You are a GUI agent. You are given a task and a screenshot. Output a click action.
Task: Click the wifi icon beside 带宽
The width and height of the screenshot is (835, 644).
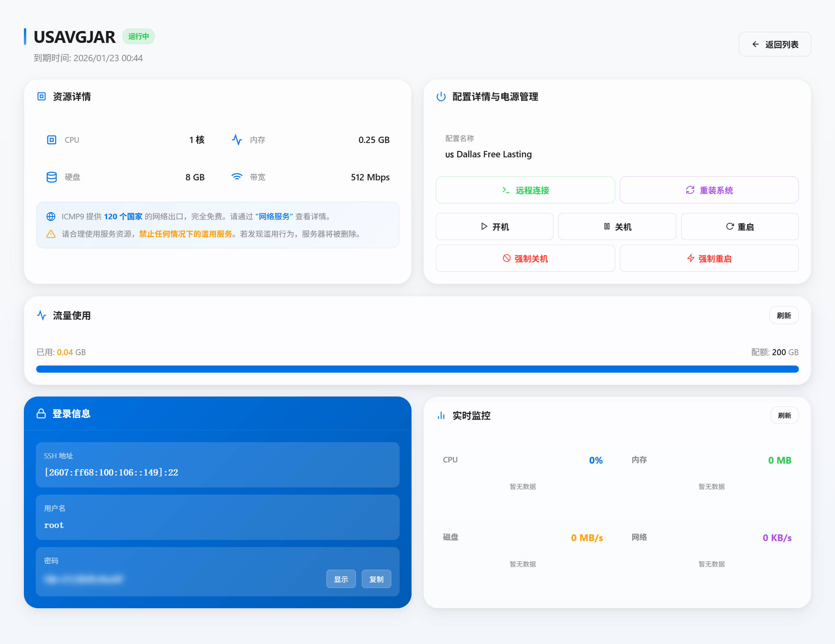click(237, 177)
